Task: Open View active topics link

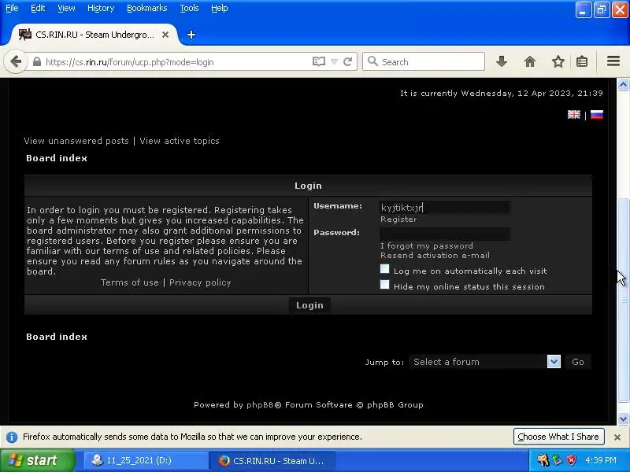Action: [x=180, y=141]
